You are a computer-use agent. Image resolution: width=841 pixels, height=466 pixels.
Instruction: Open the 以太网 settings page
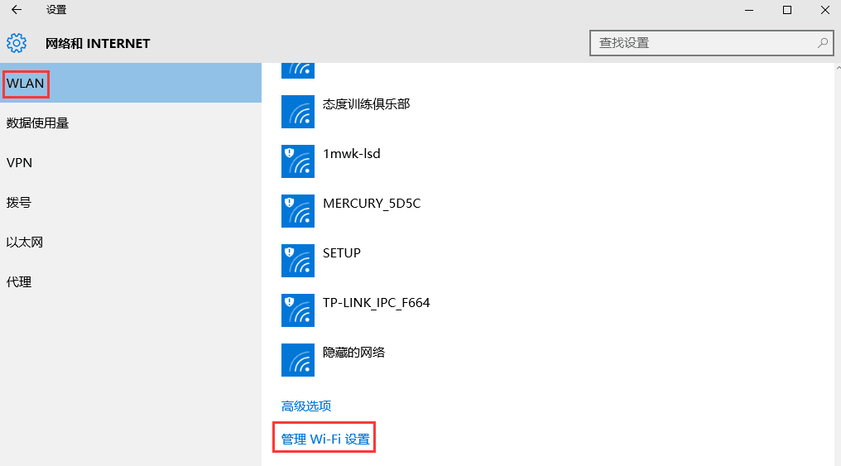(x=131, y=242)
